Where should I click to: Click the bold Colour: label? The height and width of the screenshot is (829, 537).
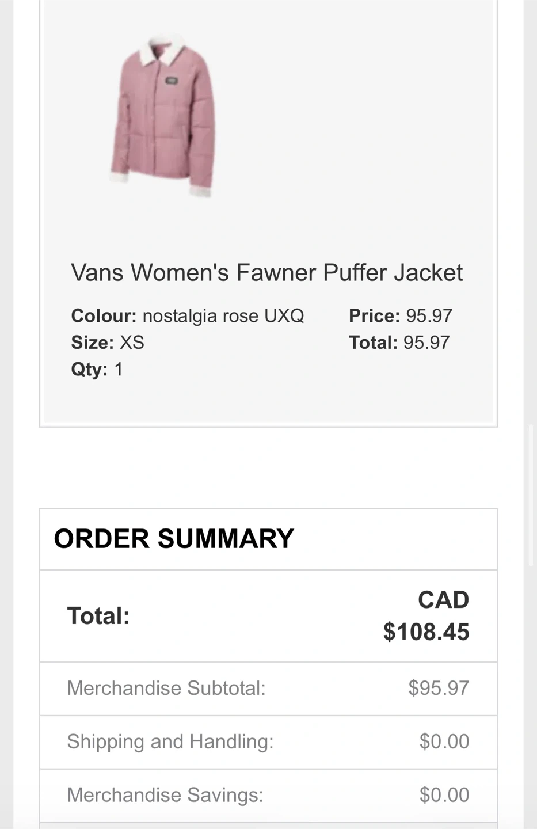coord(104,315)
